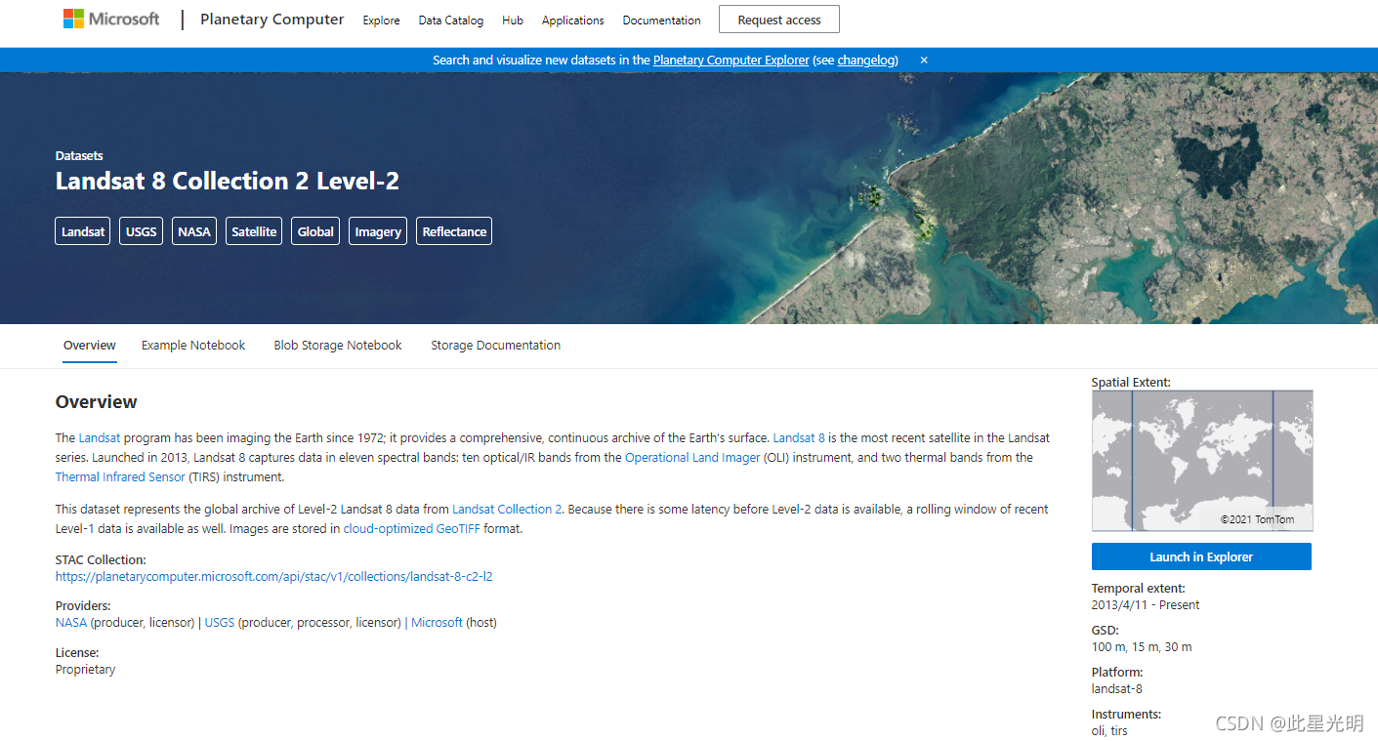Switch to the Overview tab
This screenshot has width=1378, height=741.
click(x=90, y=346)
